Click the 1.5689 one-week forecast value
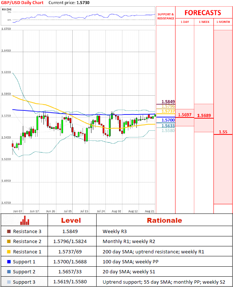 pyautogui.click(x=204, y=116)
